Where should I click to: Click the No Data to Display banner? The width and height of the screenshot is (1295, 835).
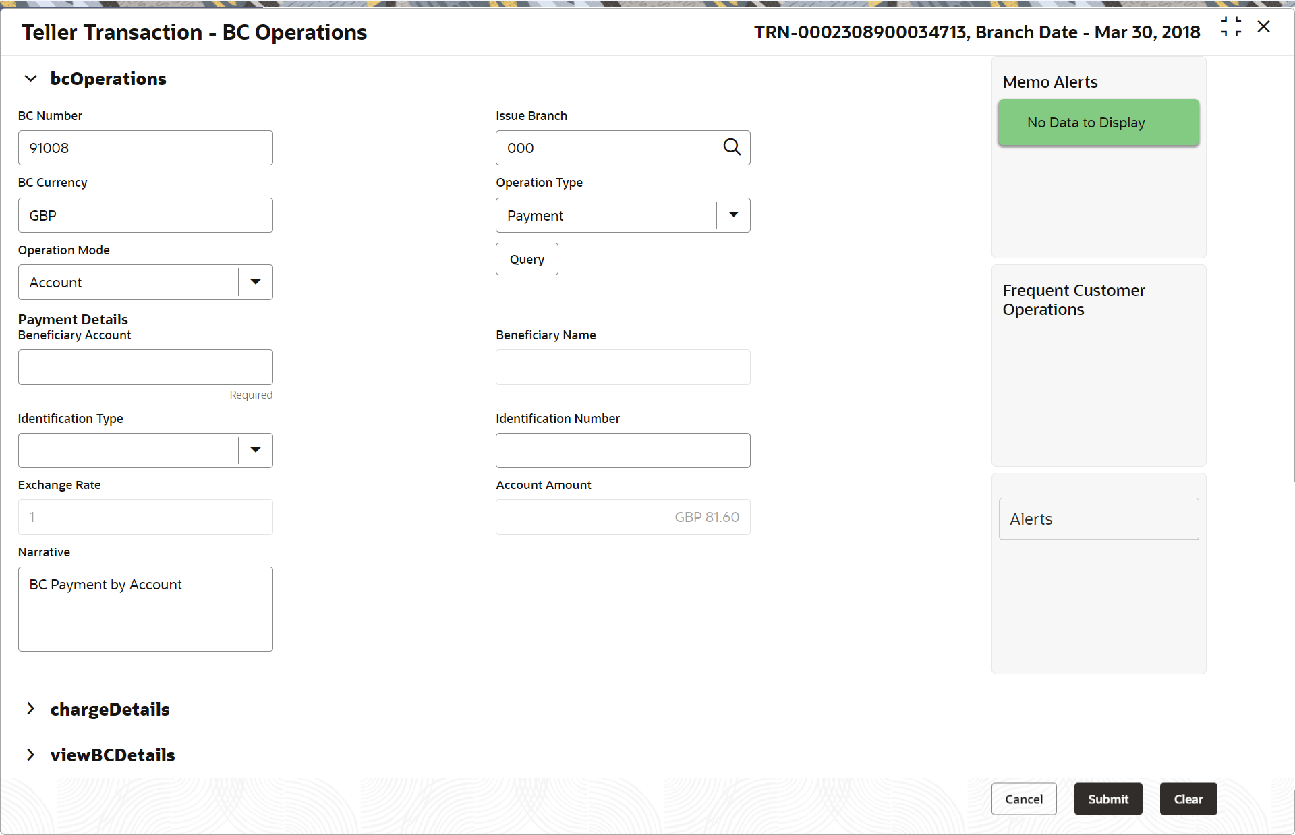tap(1098, 123)
